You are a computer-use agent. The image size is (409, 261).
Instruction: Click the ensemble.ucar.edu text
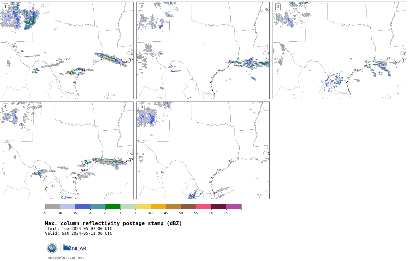pyautogui.click(x=66, y=257)
